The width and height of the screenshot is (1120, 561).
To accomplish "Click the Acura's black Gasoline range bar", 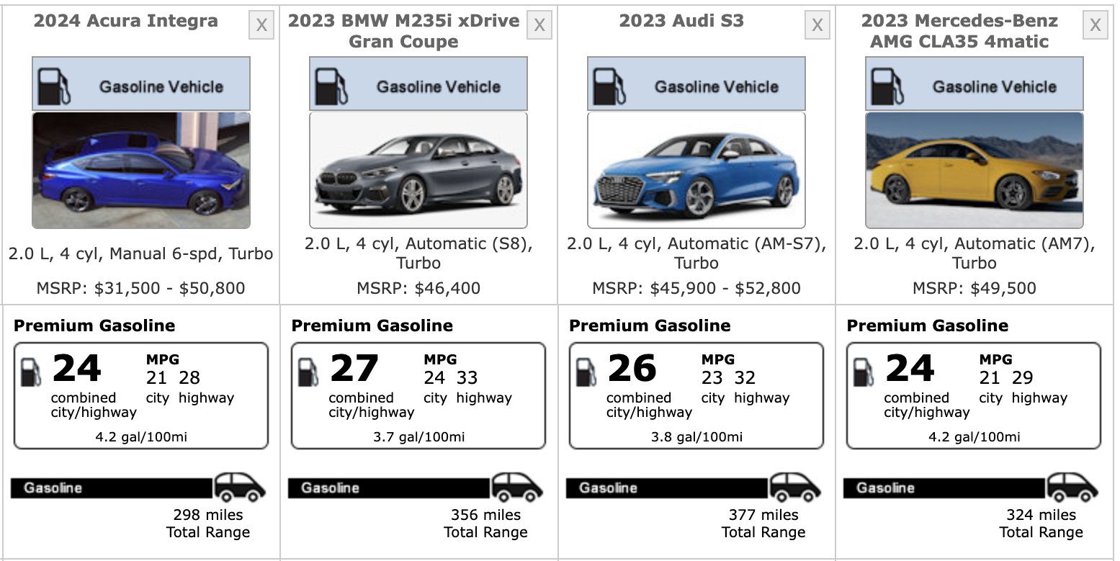I will (x=112, y=488).
